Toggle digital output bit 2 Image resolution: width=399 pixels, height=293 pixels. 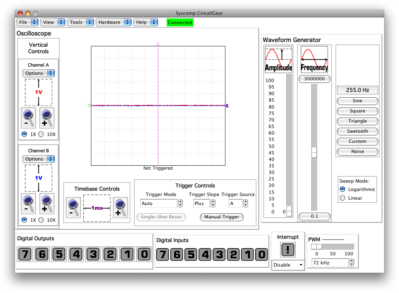[x=110, y=254]
